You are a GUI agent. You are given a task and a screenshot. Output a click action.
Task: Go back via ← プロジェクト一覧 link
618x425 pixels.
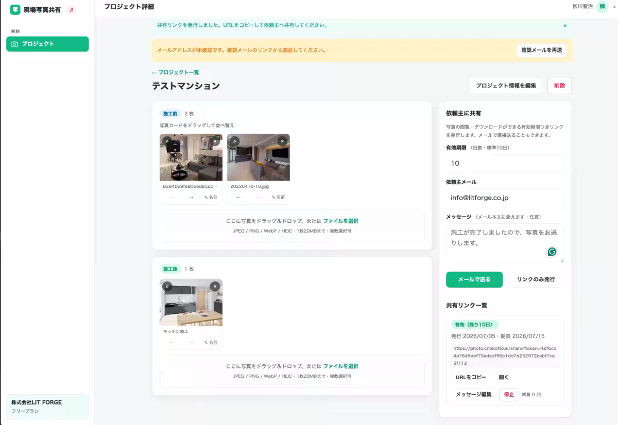coord(176,73)
